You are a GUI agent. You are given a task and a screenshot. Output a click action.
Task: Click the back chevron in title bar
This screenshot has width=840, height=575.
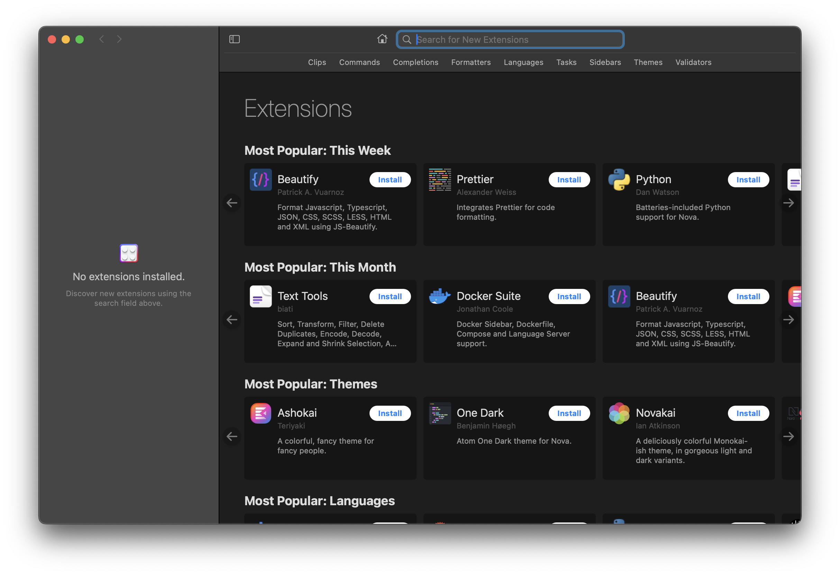point(102,39)
